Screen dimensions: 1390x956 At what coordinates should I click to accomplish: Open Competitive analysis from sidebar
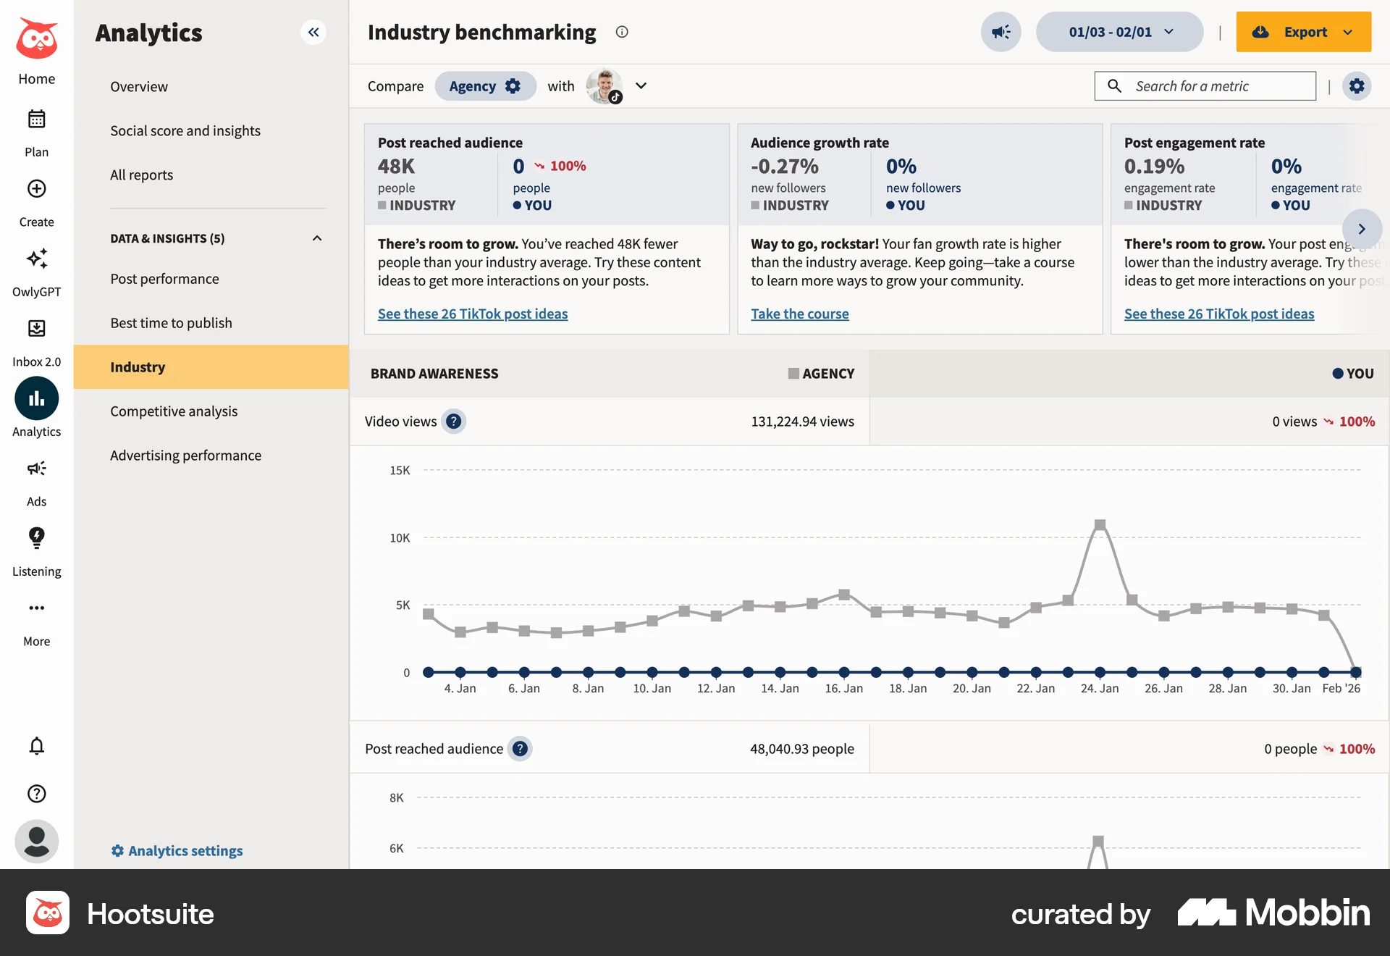[174, 411]
